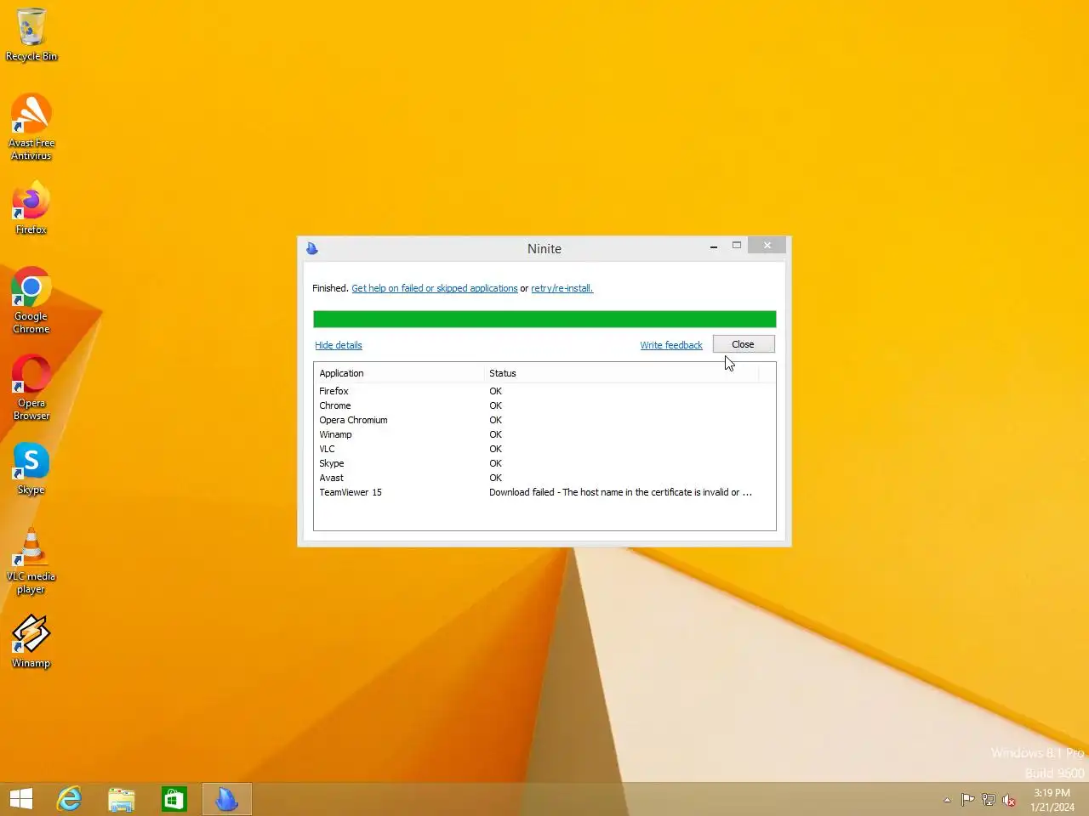
Task: Select the Avast Free Antivirus desktop shortcut
Action: pos(31,127)
